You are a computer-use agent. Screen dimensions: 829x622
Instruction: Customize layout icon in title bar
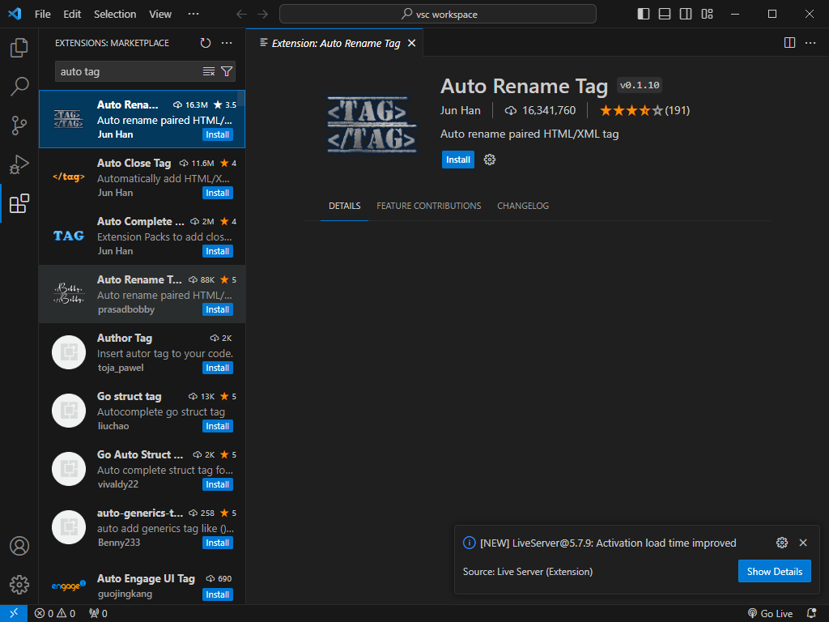(x=707, y=15)
